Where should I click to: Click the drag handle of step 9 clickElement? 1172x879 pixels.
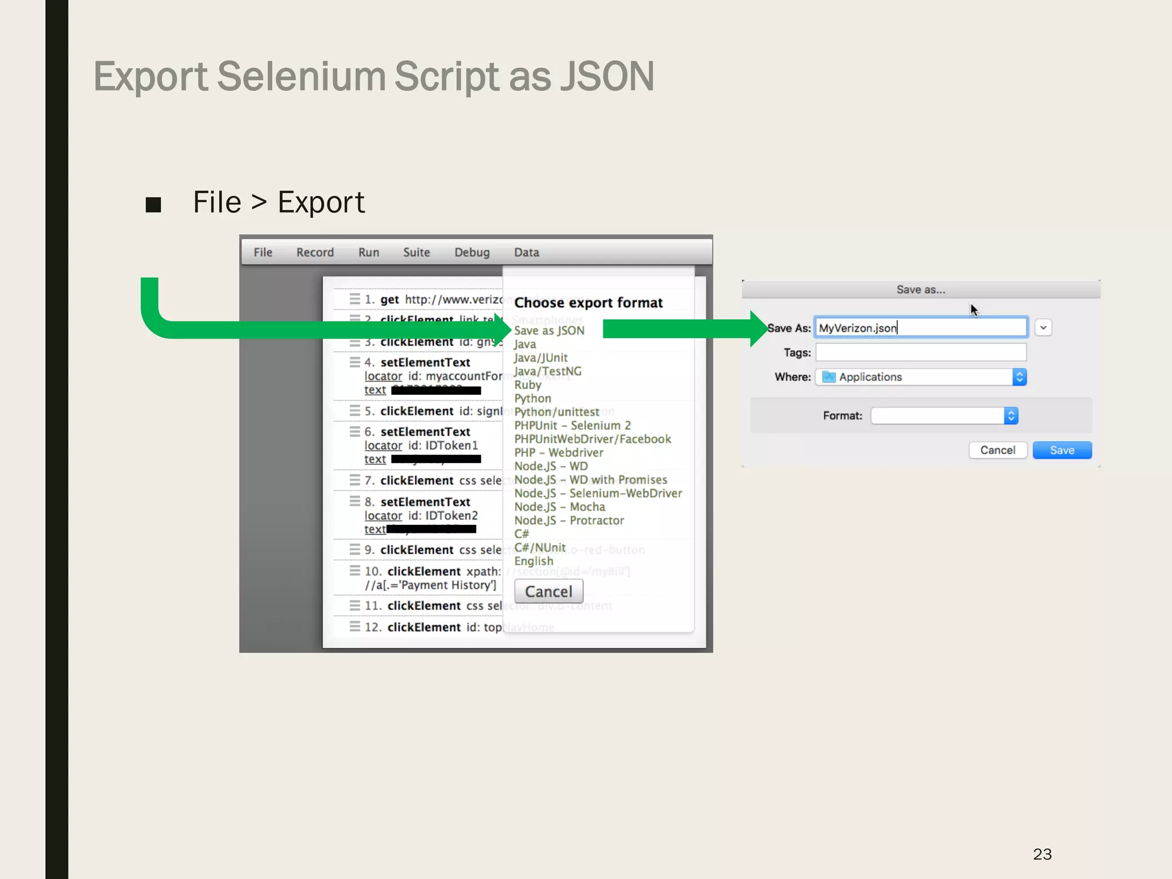[x=355, y=549]
